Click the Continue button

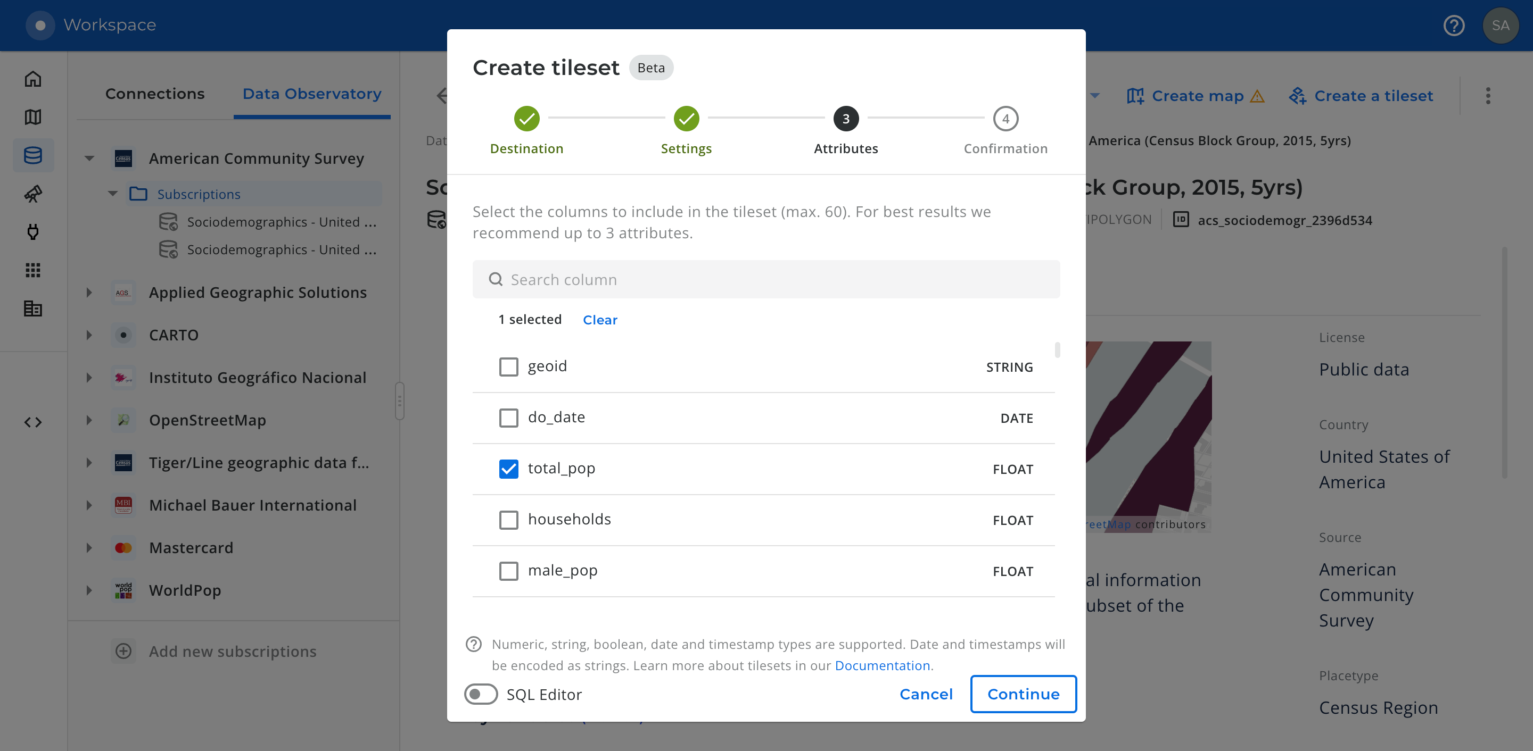(1024, 694)
